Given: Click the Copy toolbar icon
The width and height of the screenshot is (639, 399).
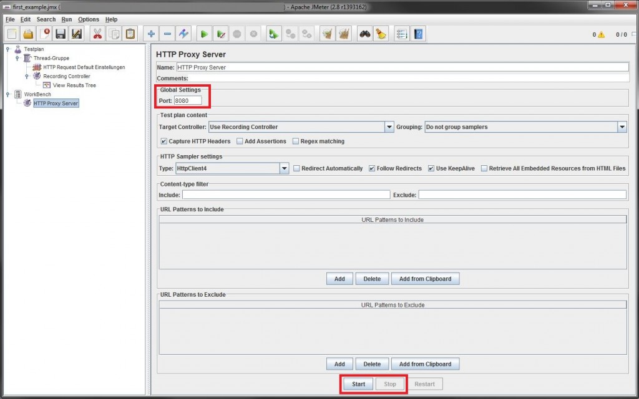Looking at the screenshot, I should 114,34.
